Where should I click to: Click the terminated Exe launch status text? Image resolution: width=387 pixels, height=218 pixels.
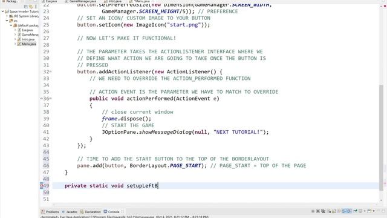coord(125,217)
